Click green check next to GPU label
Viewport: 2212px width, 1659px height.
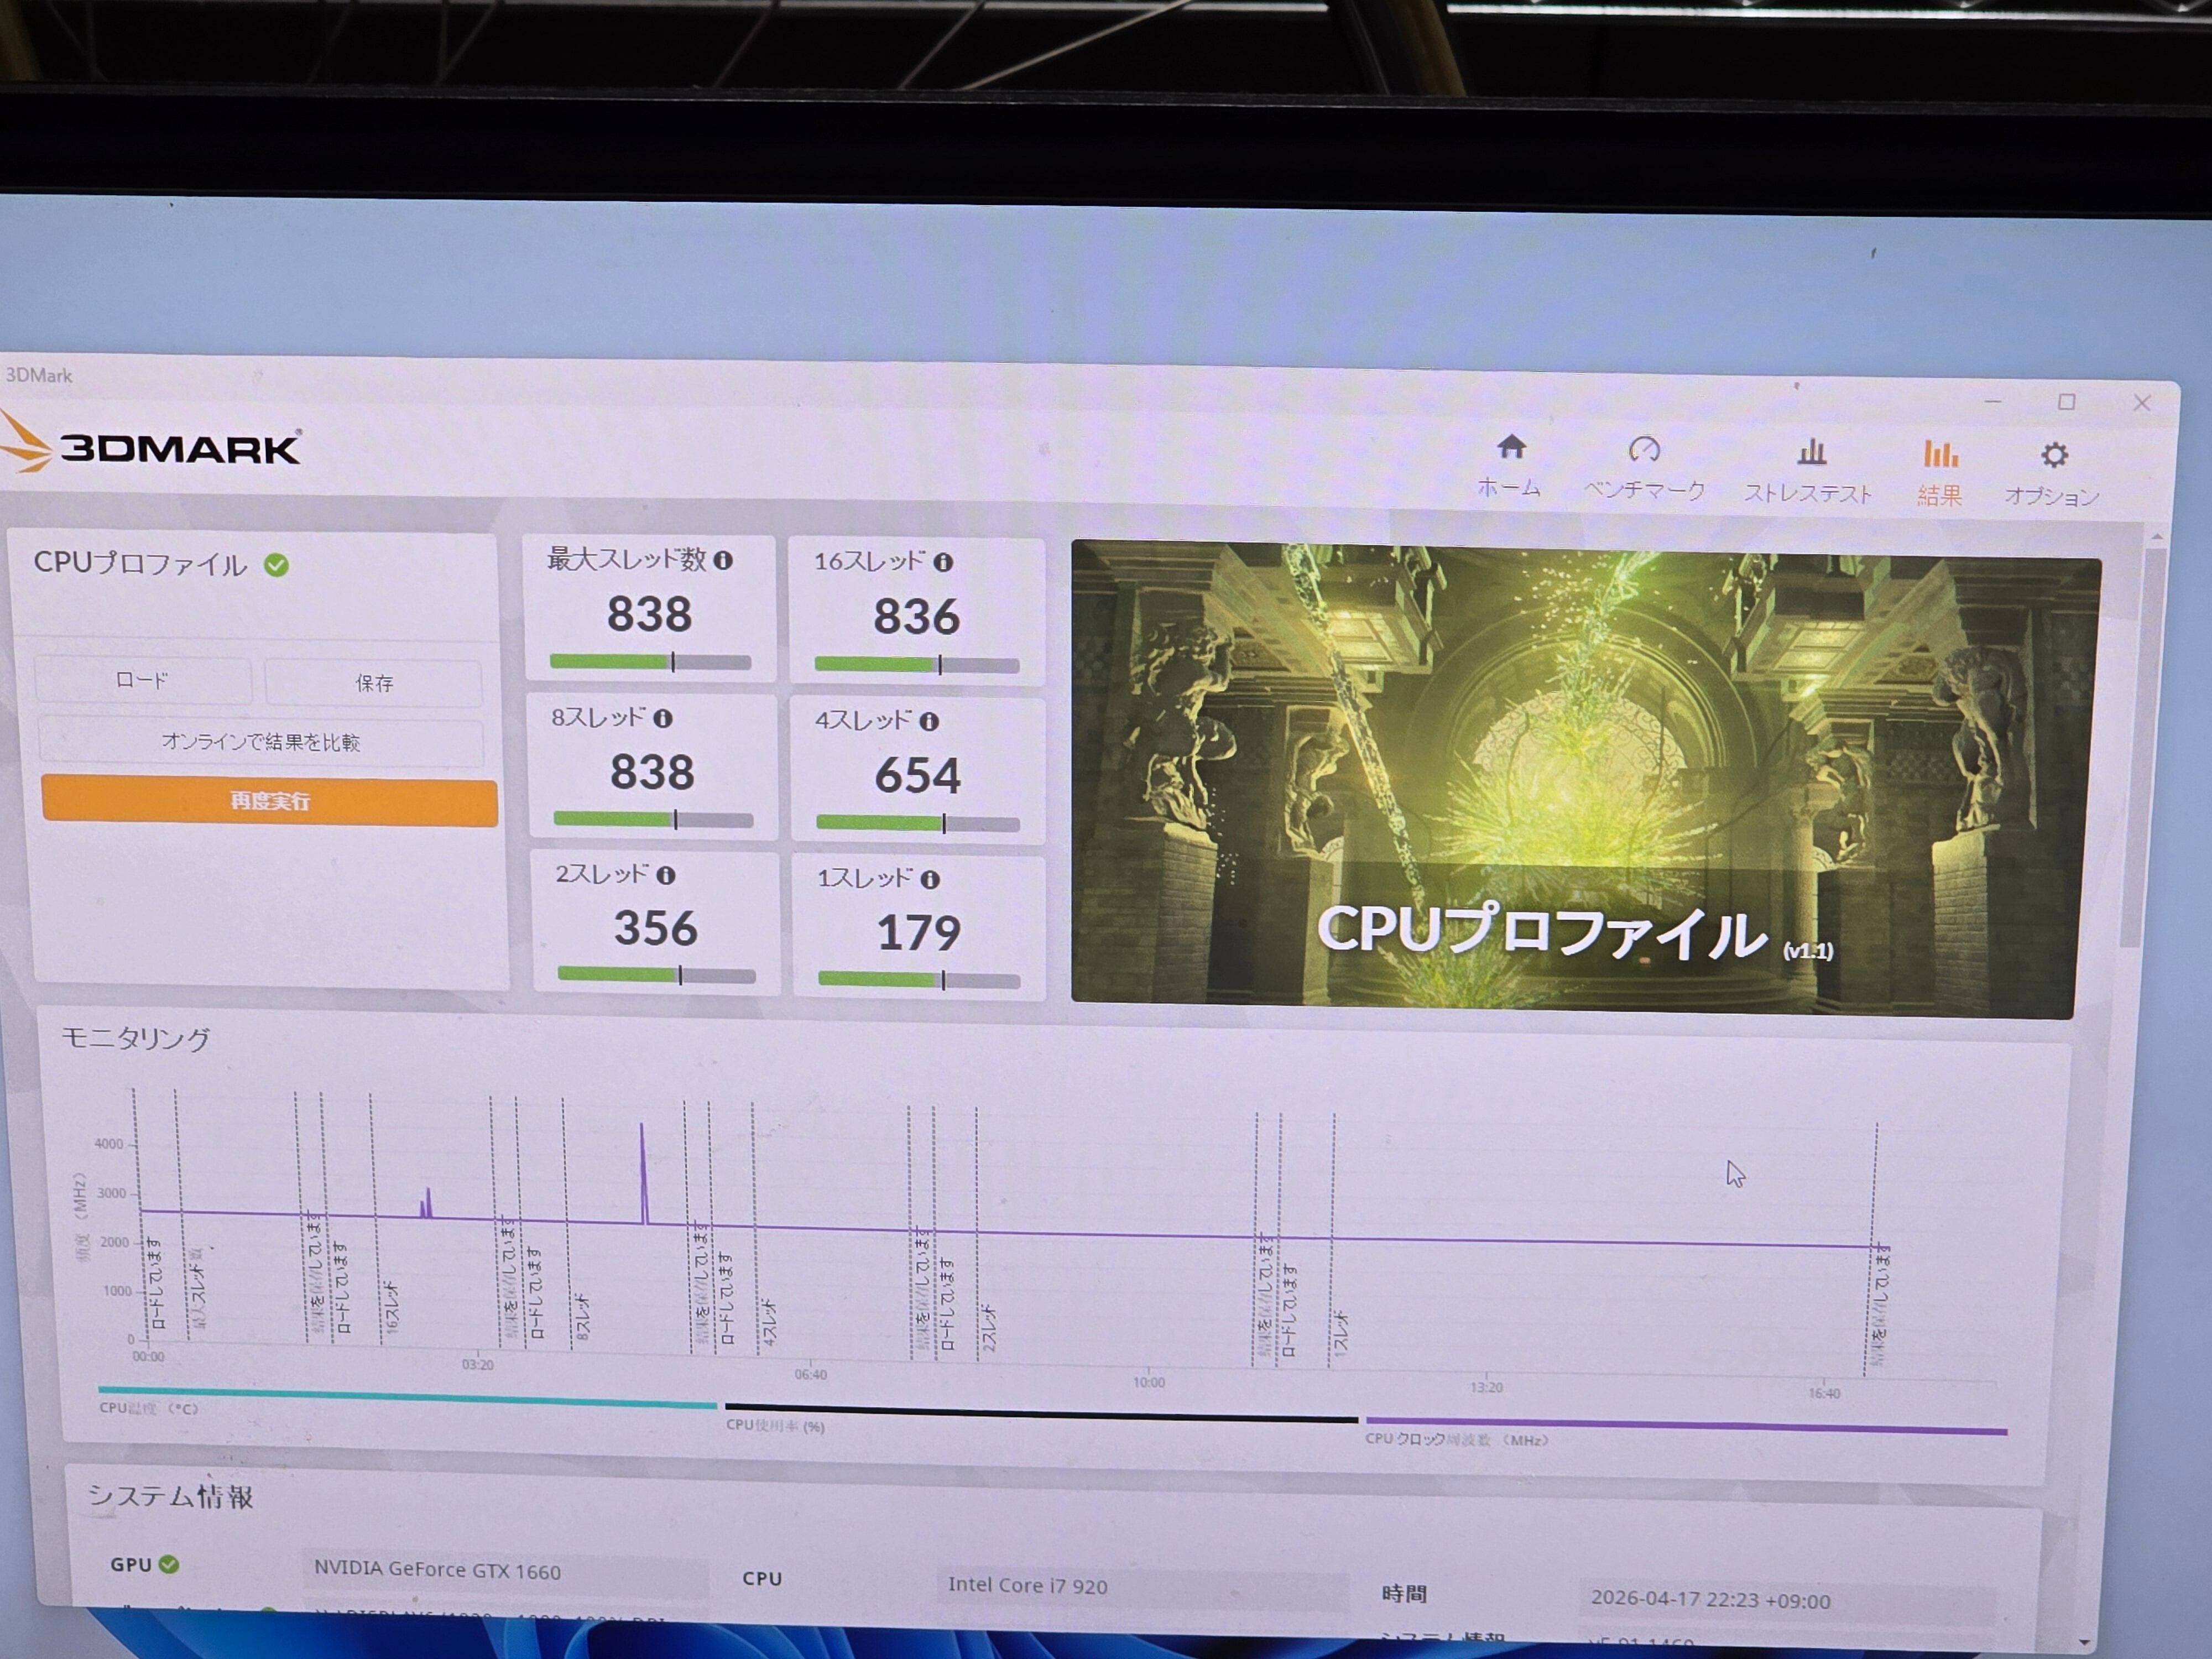click(169, 1564)
